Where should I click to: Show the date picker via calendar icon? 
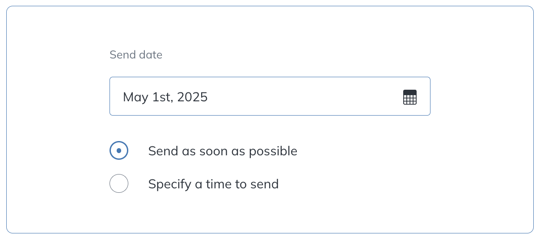pyautogui.click(x=409, y=97)
